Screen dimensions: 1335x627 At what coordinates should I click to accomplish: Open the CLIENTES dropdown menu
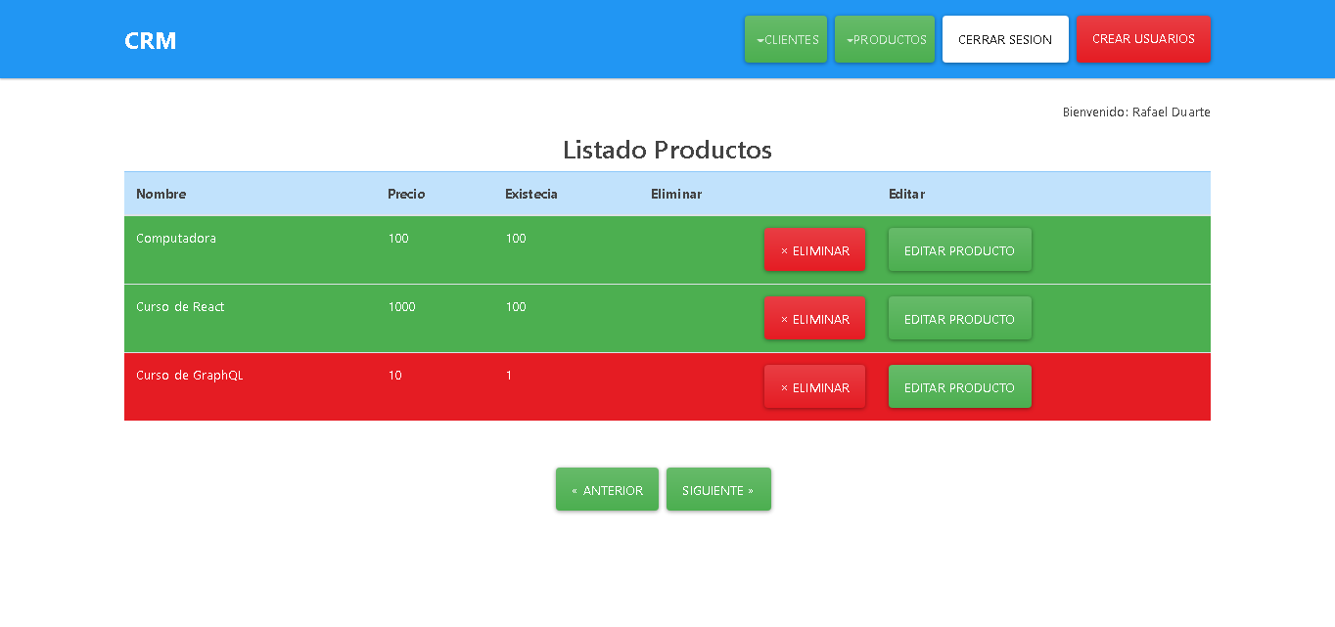pyautogui.click(x=786, y=39)
